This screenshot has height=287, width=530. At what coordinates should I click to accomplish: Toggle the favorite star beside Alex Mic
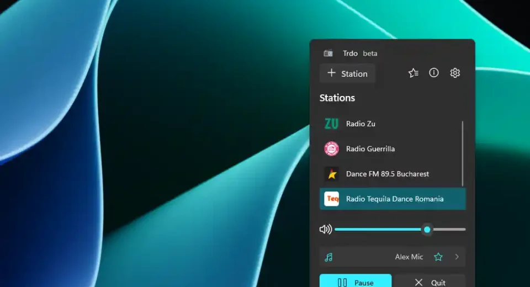coord(438,257)
